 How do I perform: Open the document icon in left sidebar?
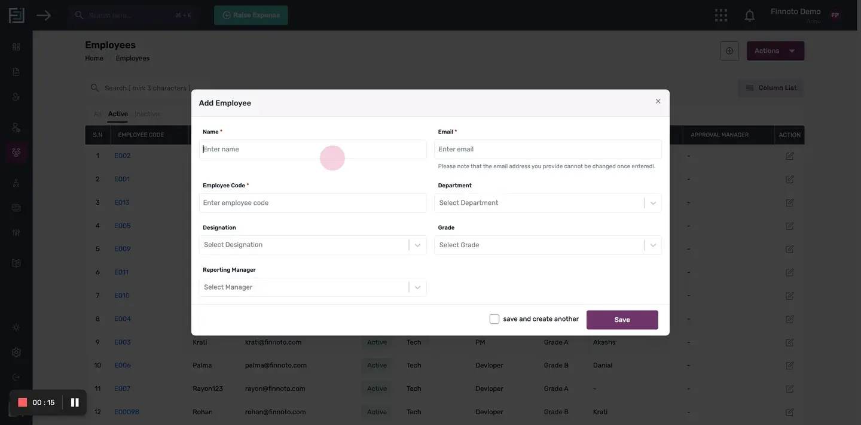click(16, 72)
